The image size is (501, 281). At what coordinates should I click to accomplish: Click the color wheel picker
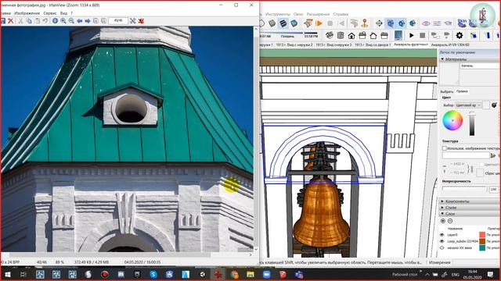452,120
